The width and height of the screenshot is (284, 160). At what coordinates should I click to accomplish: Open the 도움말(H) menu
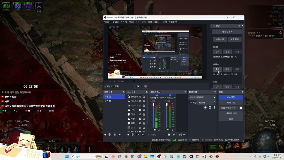[x=173, y=22]
